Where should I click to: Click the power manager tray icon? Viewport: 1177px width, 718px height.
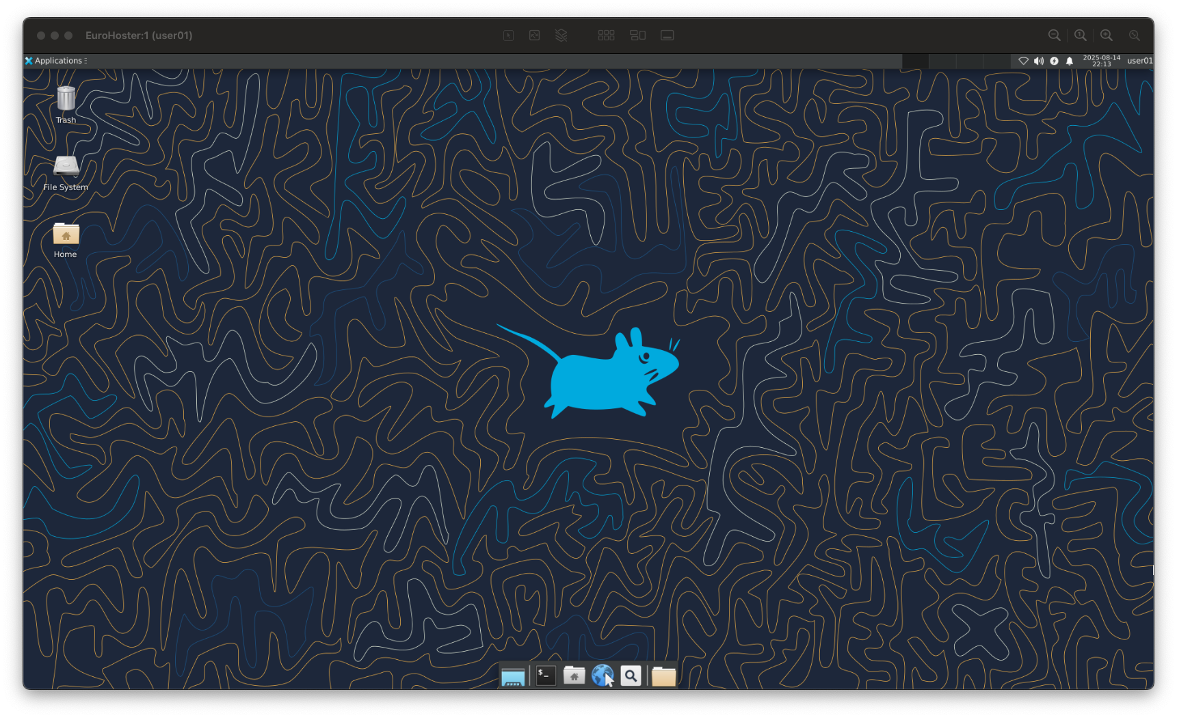point(1054,61)
